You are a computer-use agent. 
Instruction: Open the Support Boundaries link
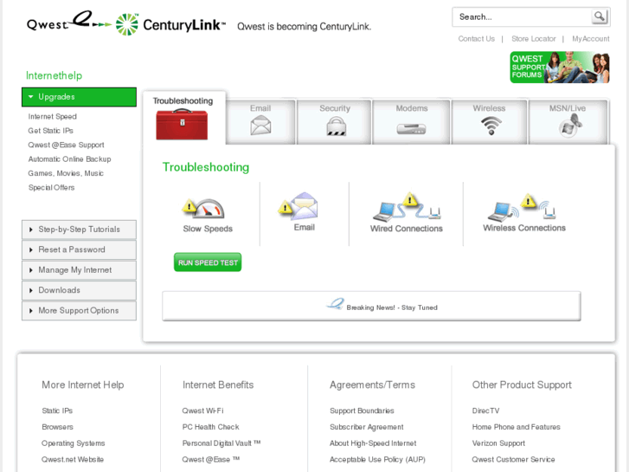coord(362,411)
